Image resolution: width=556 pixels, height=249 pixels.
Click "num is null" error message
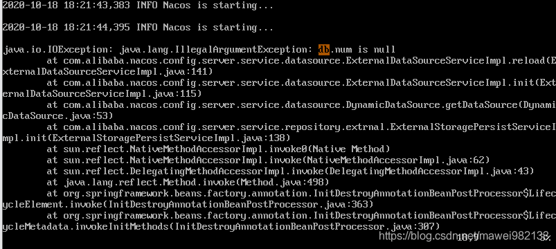point(365,50)
